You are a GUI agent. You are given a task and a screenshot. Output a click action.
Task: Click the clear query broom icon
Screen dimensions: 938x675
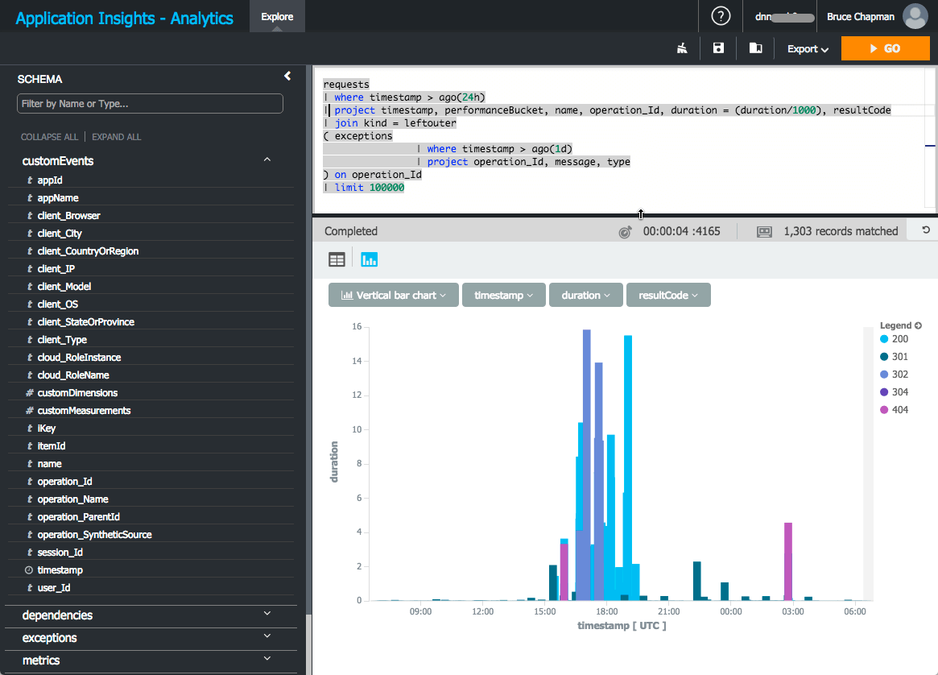pyautogui.click(x=682, y=49)
